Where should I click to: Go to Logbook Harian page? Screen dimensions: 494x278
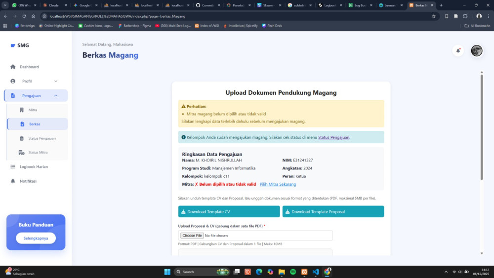34,167
